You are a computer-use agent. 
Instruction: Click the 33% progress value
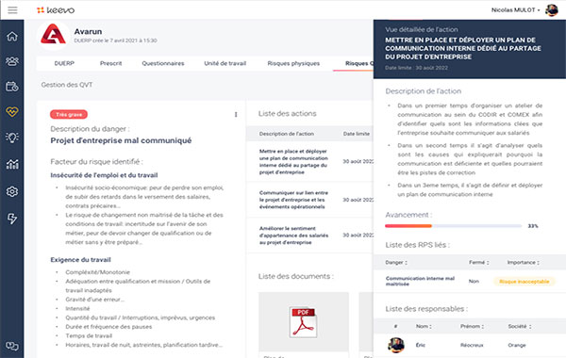(533, 226)
